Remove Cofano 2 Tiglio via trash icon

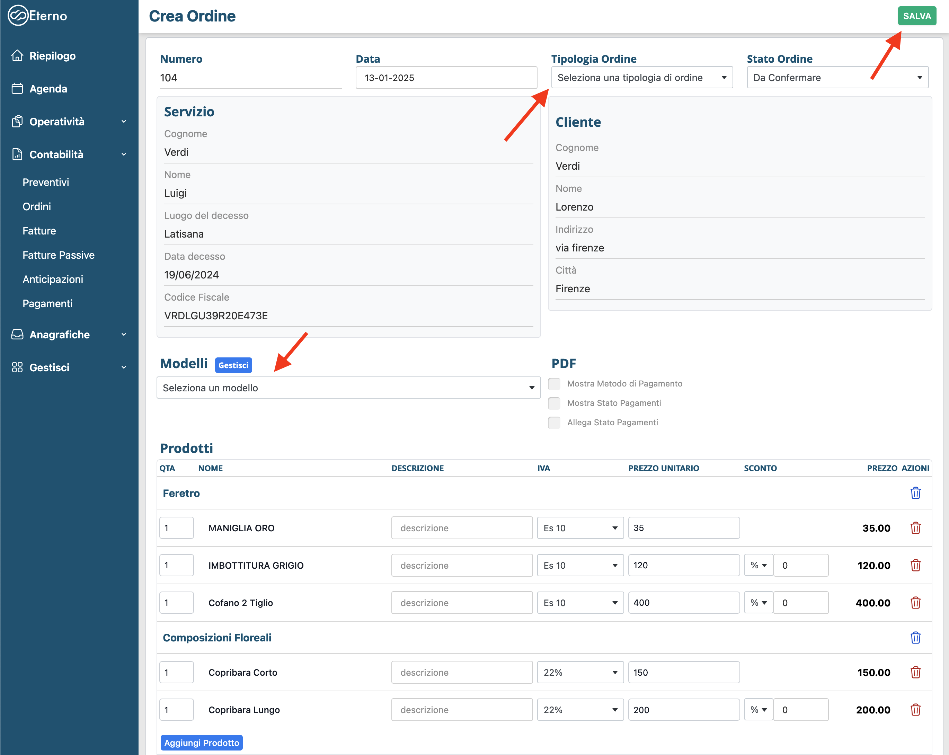(x=915, y=603)
